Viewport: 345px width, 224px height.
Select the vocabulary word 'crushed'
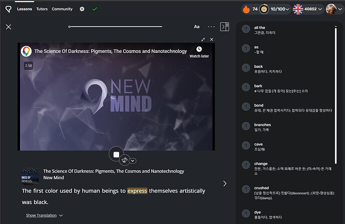(261, 188)
